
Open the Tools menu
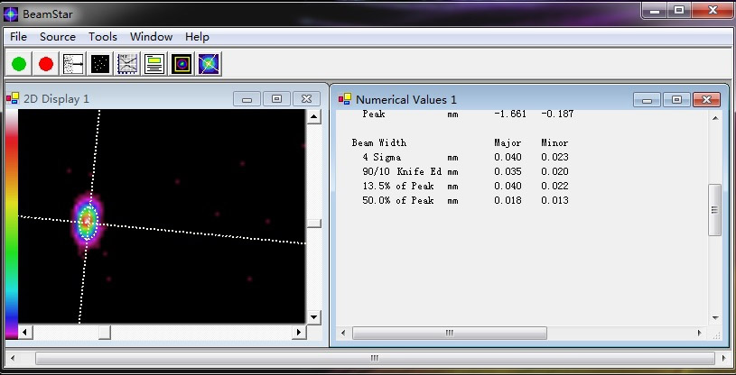(x=103, y=37)
